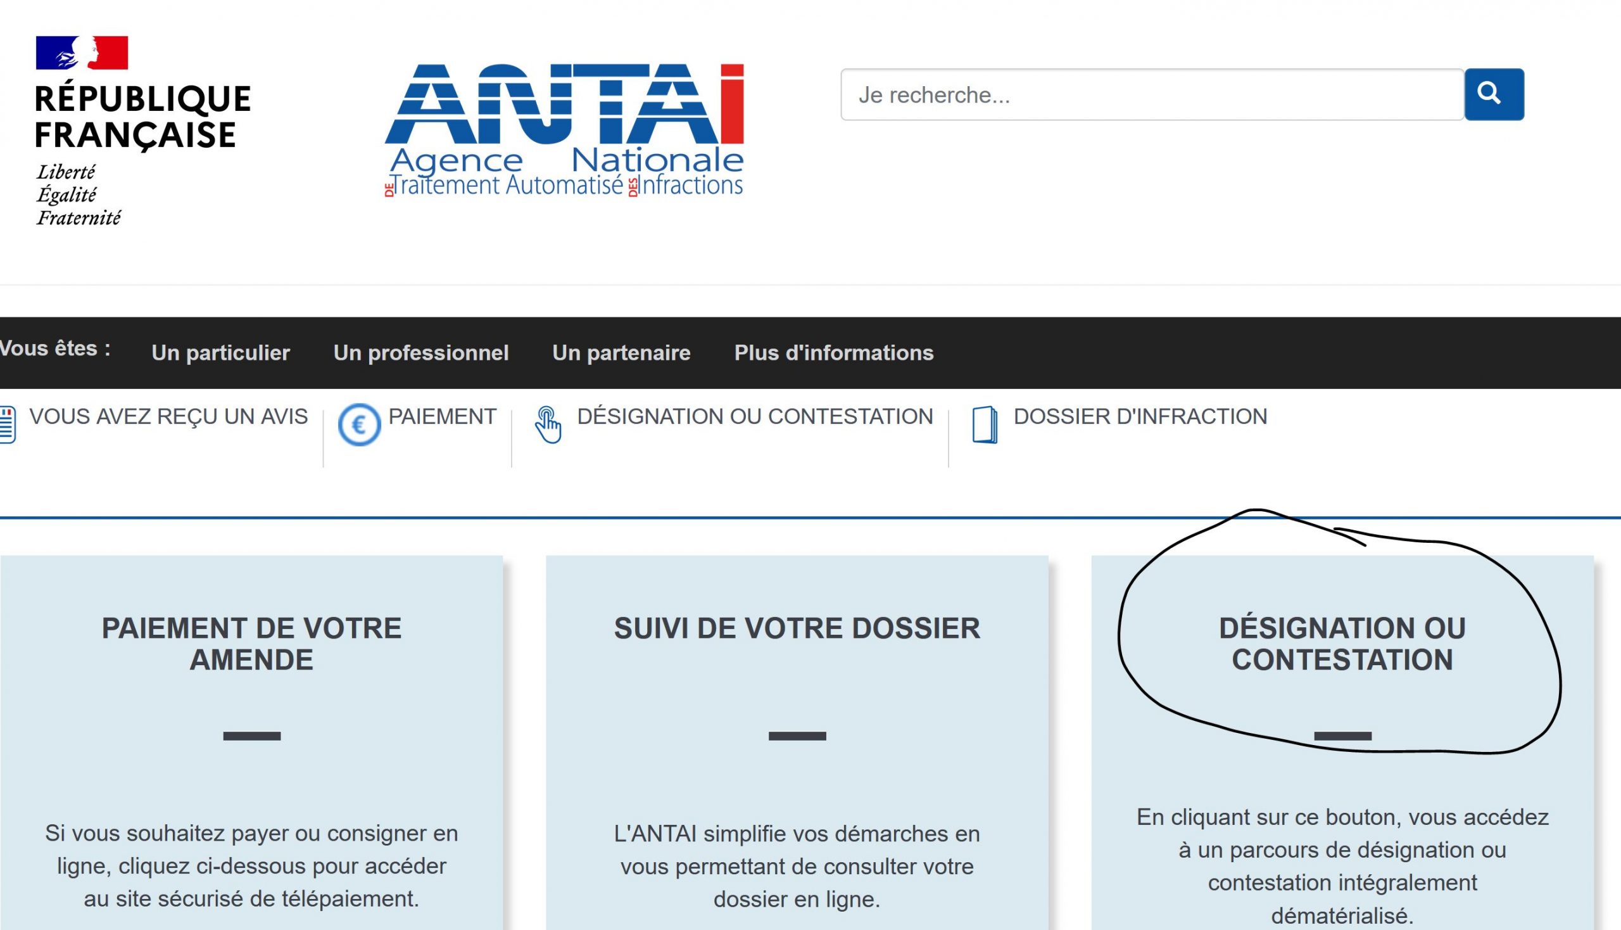Viewport: 1621px width, 930px height.
Task: Click 'SUIVI DE VOTRE DOSSIER' card heading
Action: click(797, 628)
